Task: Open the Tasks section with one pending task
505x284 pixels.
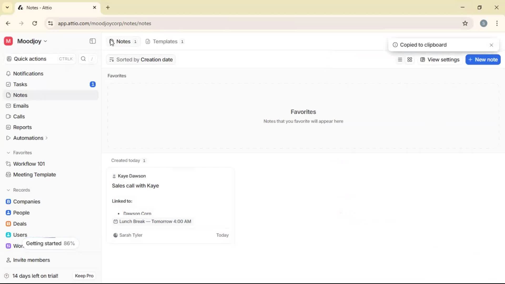Action: [x=20, y=84]
